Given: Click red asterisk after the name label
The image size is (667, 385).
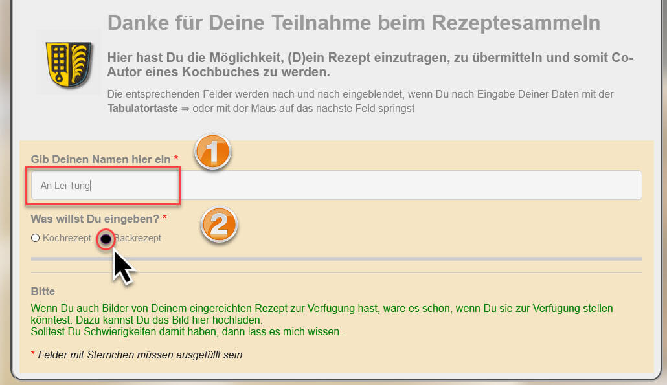Looking at the screenshot, I should 176,159.
